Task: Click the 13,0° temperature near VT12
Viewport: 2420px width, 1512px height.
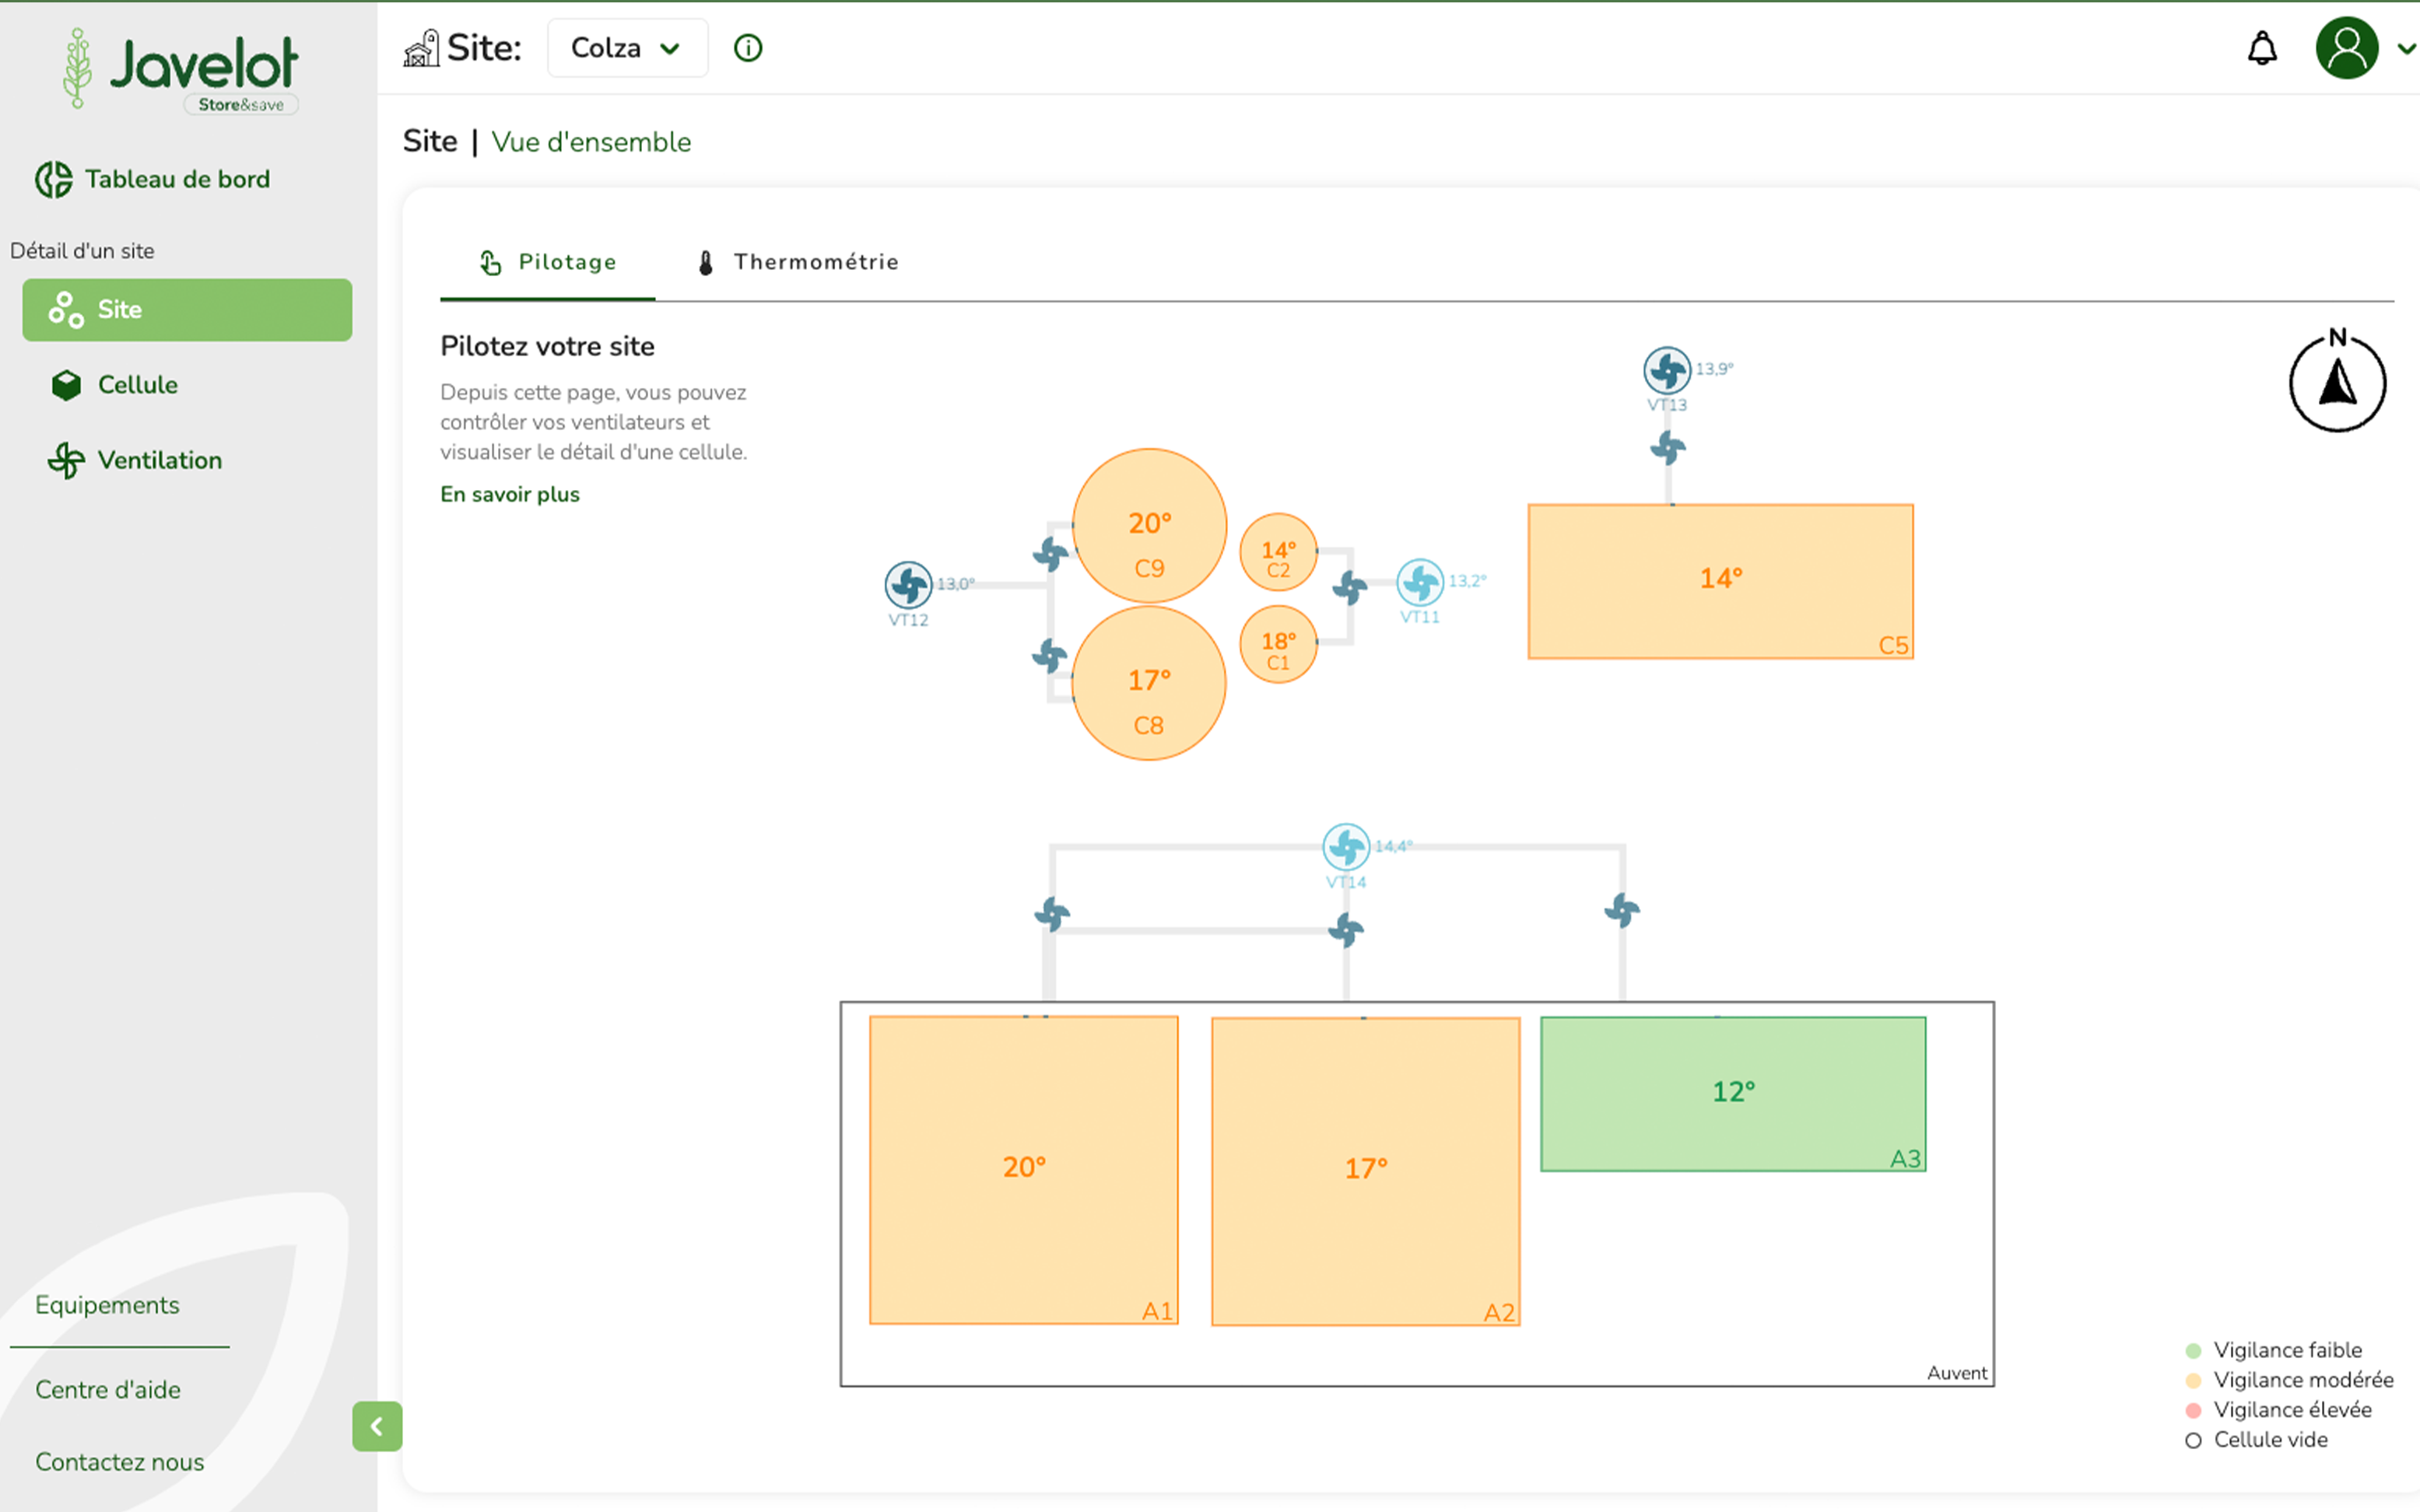Action: [x=956, y=584]
